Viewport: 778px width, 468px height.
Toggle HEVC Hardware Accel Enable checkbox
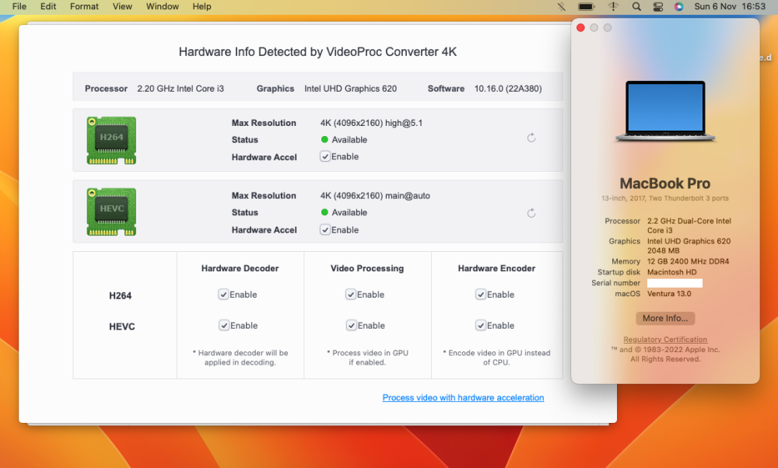[x=325, y=230]
